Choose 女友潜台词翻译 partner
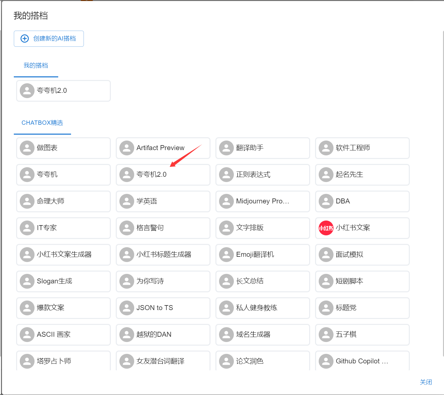Image resolution: width=444 pixels, height=395 pixels. coord(163,361)
